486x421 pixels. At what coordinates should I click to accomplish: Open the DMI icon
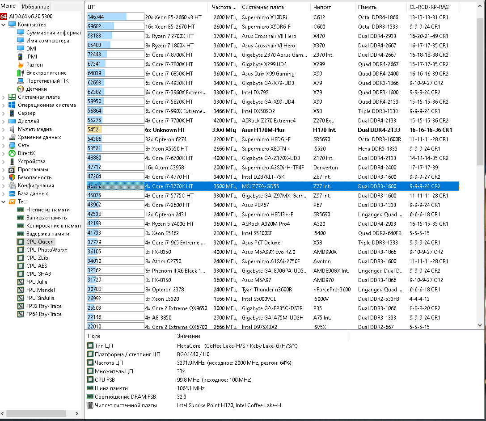click(21, 49)
